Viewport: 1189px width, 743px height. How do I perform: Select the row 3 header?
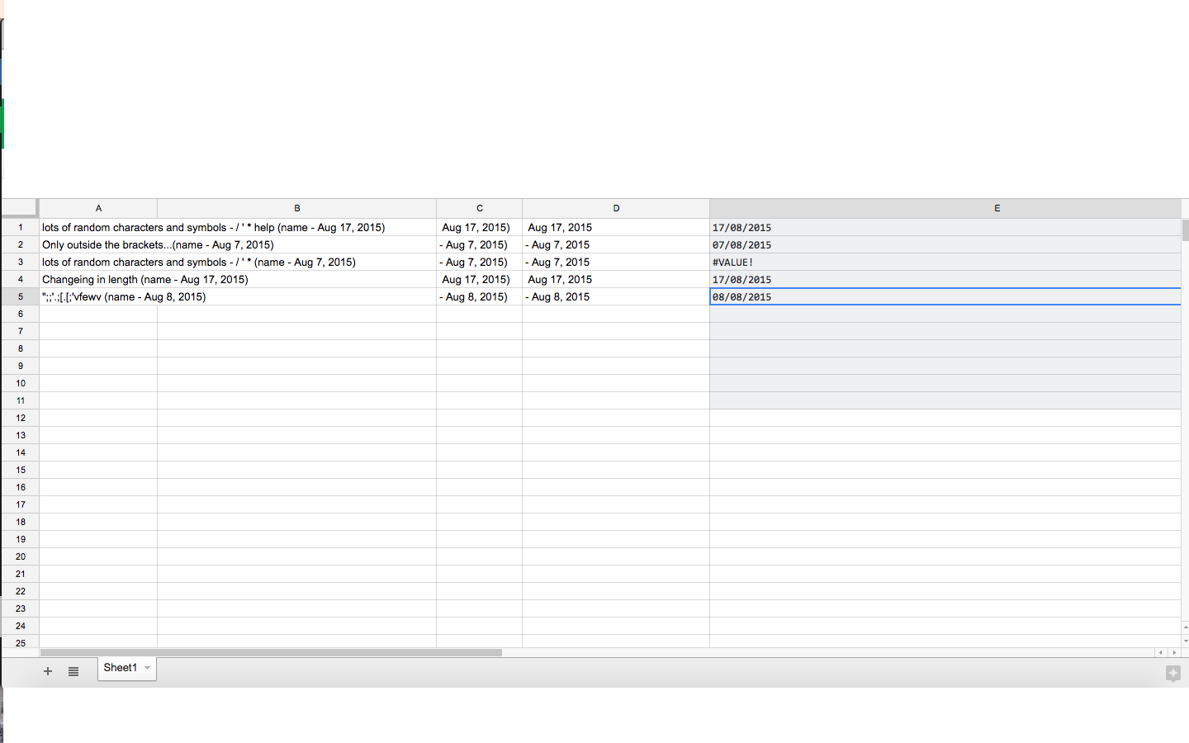pos(21,262)
